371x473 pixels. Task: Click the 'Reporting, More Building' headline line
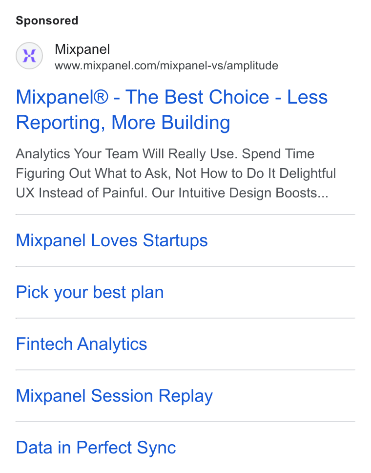[123, 123]
